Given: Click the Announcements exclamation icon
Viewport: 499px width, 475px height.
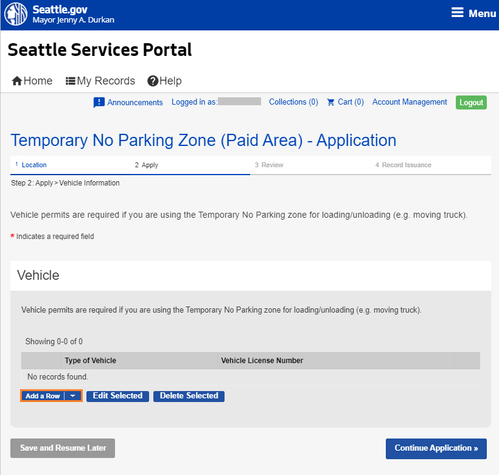Looking at the screenshot, I should click(x=99, y=102).
